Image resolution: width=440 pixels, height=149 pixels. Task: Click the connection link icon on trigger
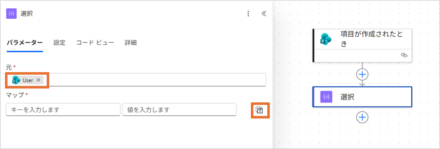point(404,55)
